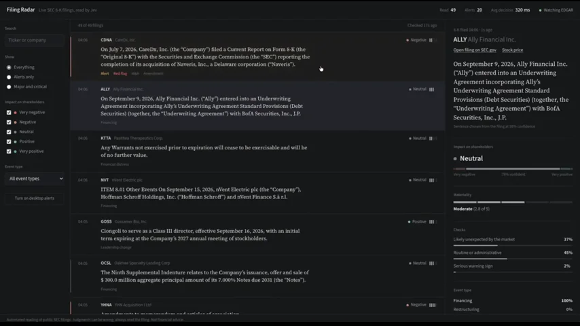Click the materiality bars icon on KTTA row
580x326 pixels.
coord(433,139)
